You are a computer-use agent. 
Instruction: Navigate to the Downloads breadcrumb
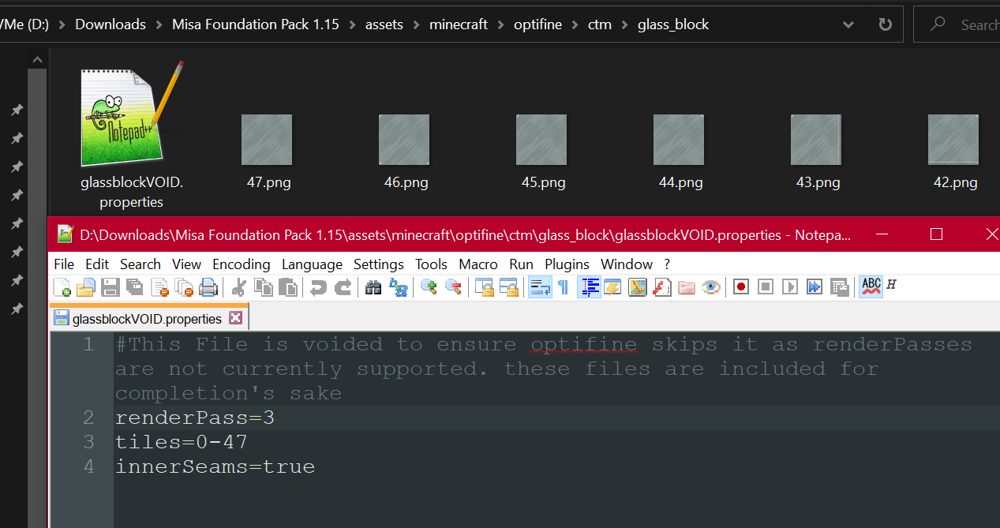point(110,24)
